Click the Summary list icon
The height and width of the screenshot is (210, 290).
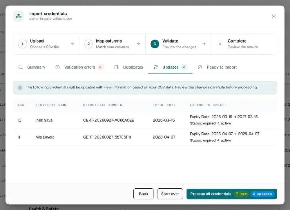21,67
